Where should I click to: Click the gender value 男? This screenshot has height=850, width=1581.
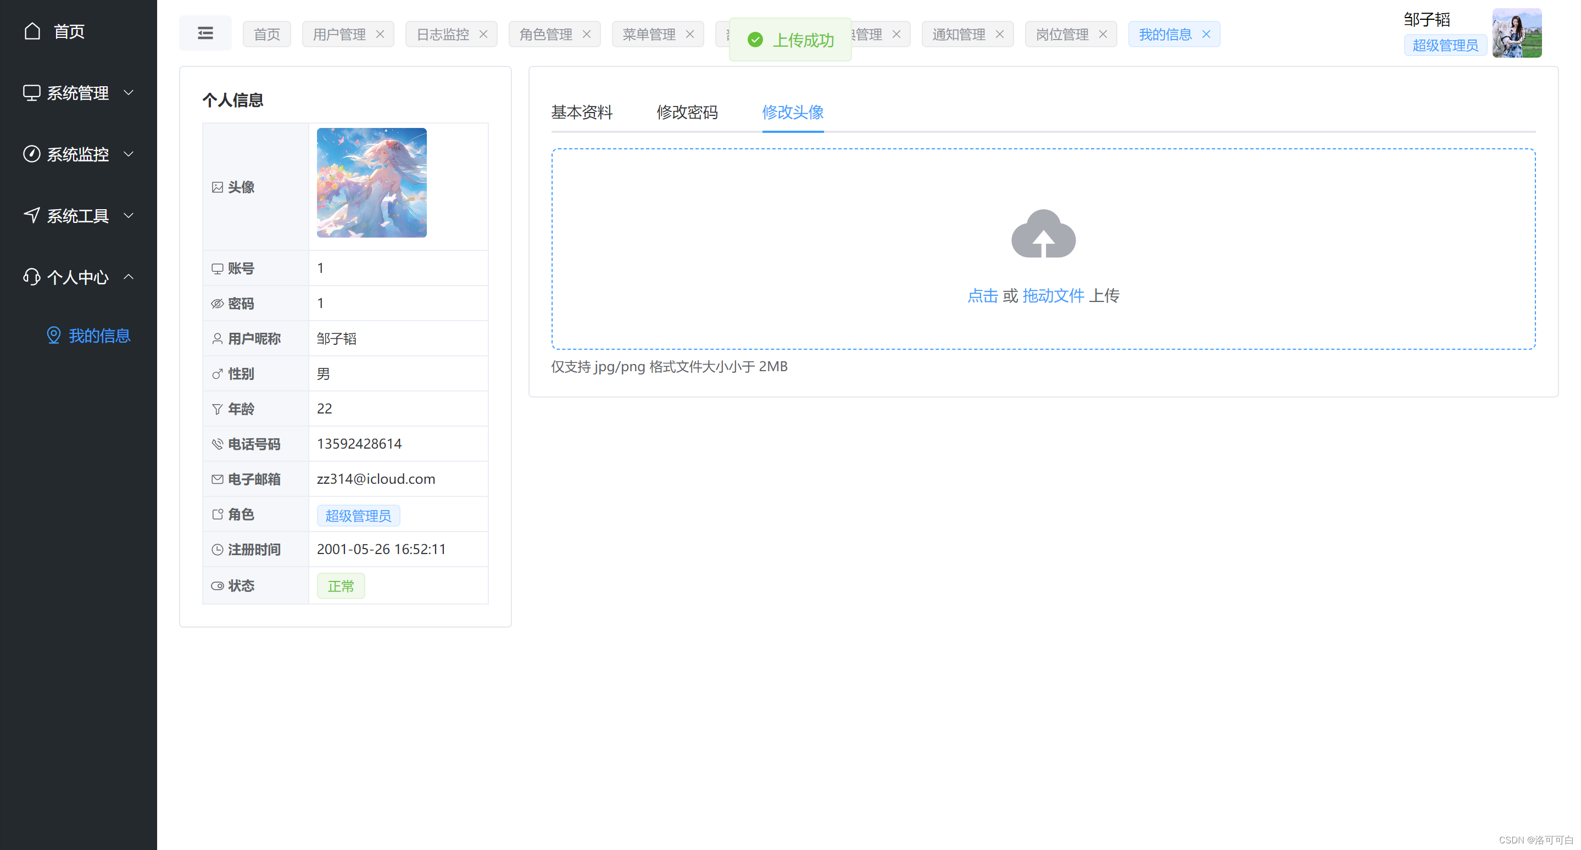324,374
